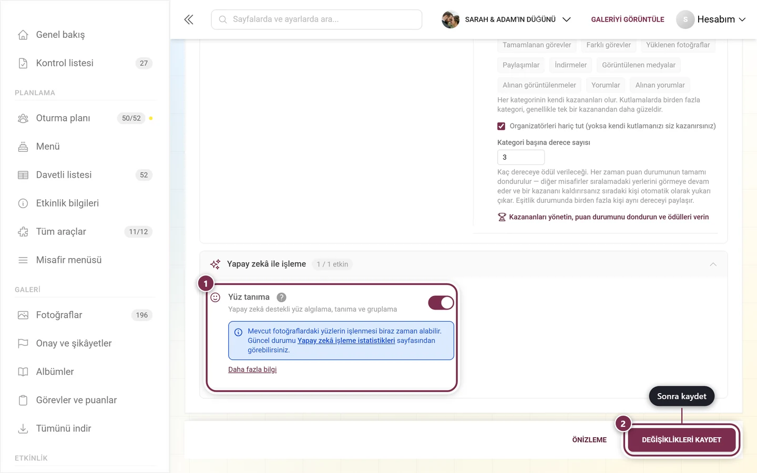Collapse the Yapay zekâ ile işleme section chevron

coord(713,264)
